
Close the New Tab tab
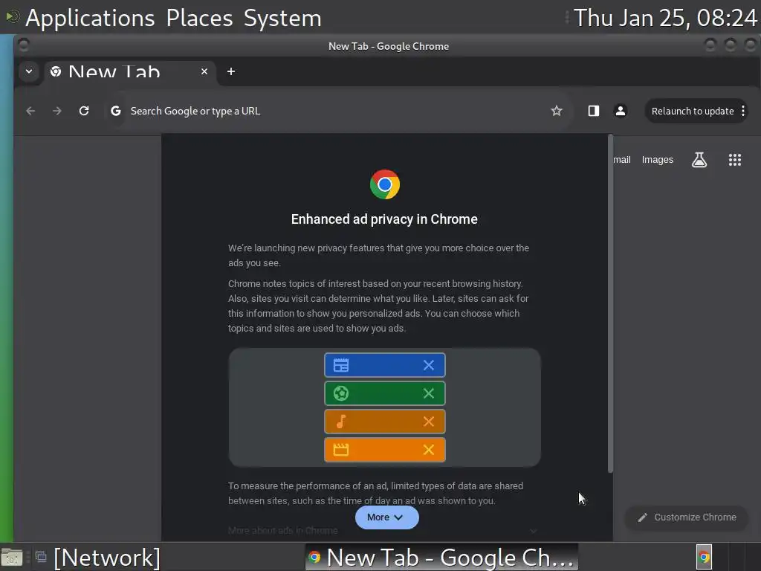pyautogui.click(x=204, y=71)
